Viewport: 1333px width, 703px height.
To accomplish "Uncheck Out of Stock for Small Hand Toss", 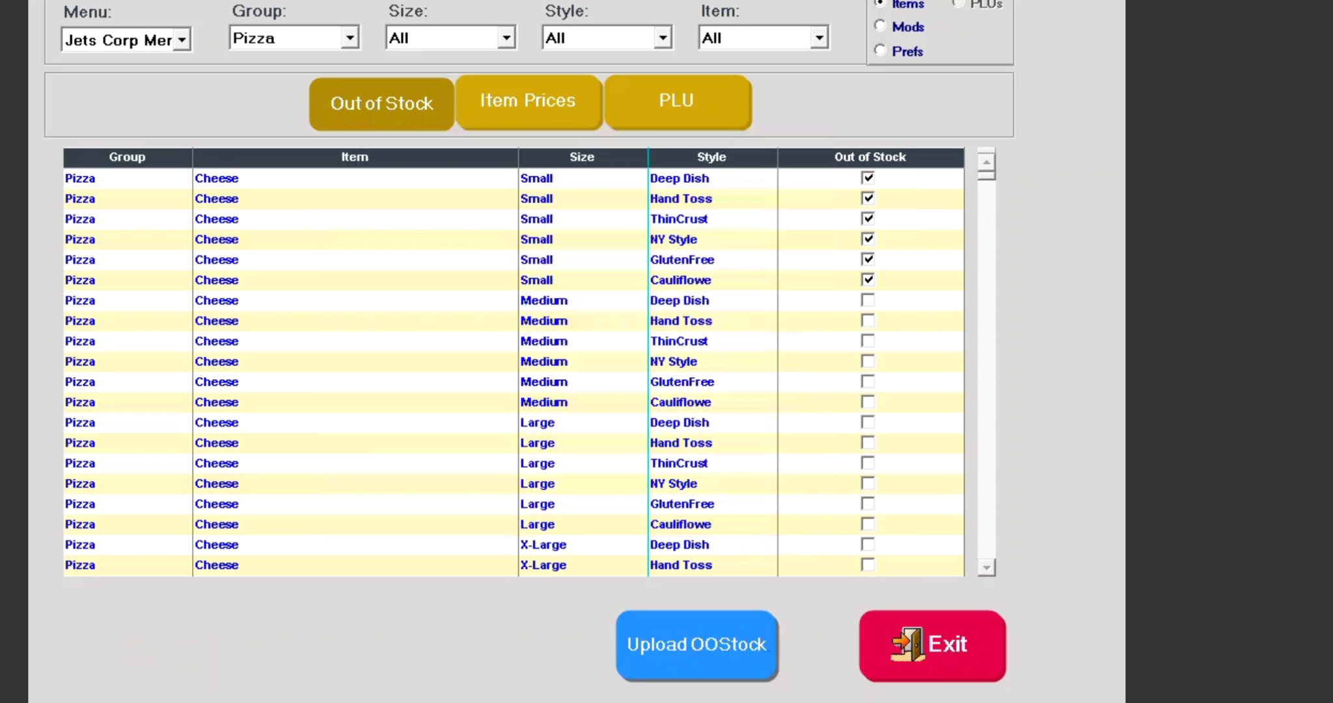I will pos(868,198).
